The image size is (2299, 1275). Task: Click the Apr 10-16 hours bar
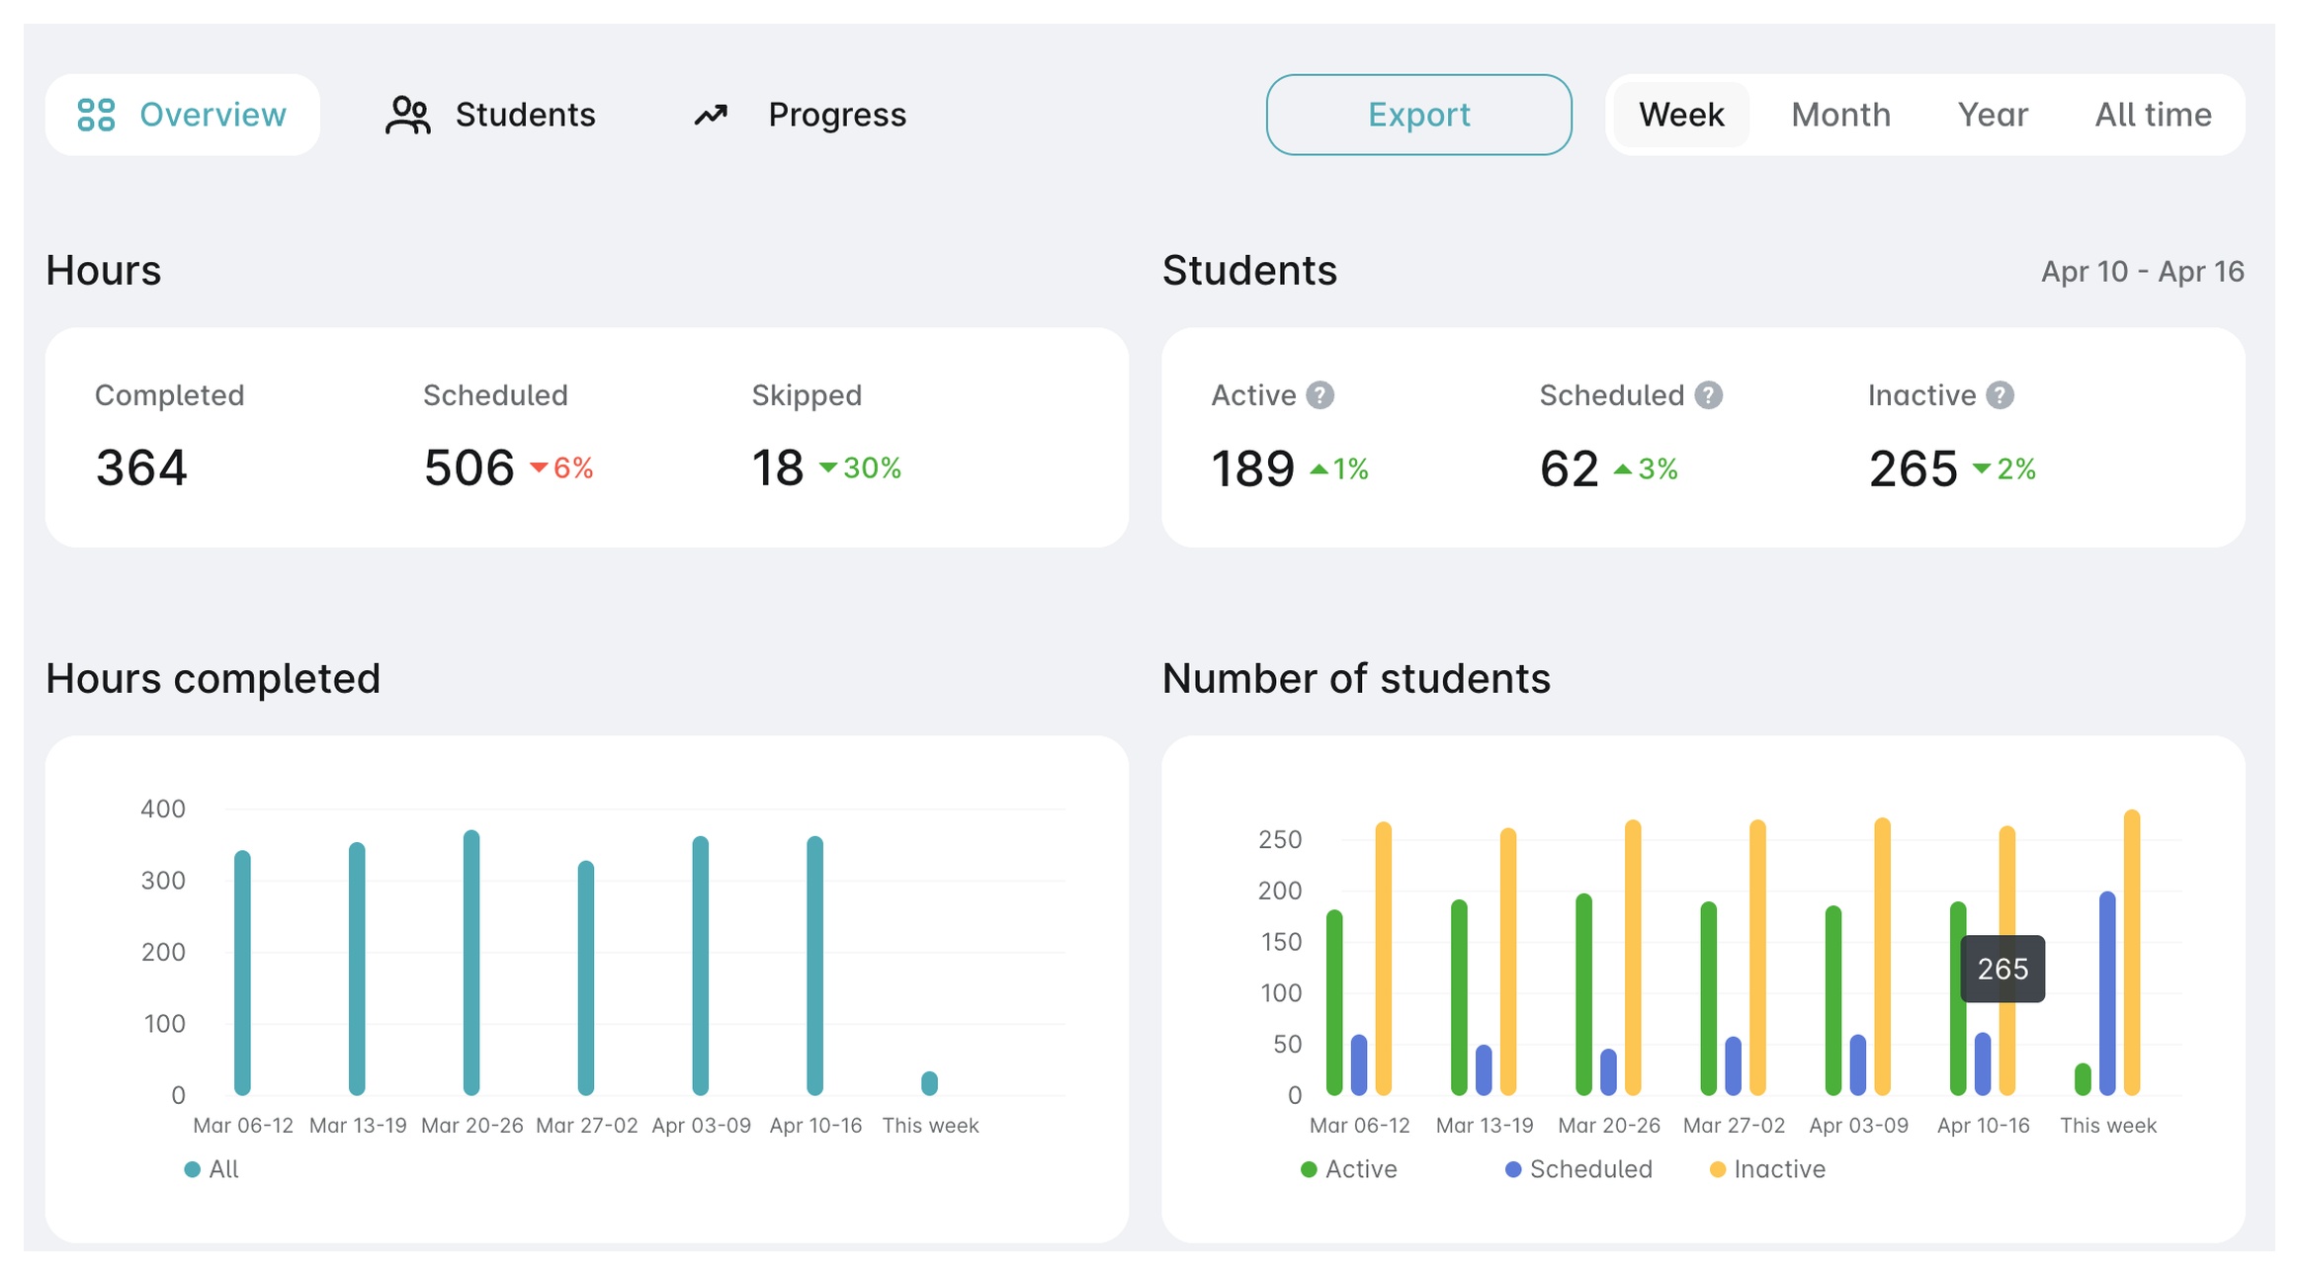tap(814, 966)
